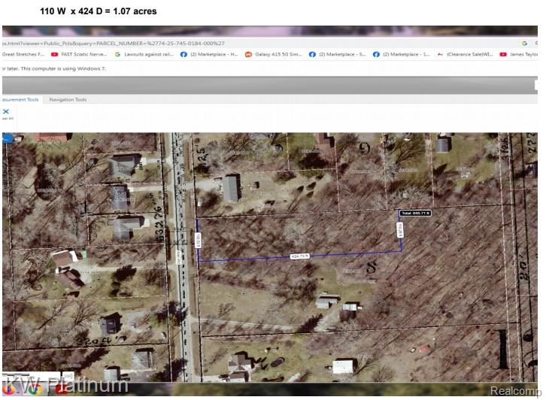
Task: Click the Clear All X icon
Action: pyautogui.click(x=6, y=112)
